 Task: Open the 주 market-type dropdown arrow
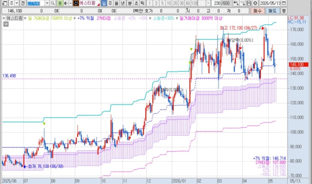(x=17, y=3)
